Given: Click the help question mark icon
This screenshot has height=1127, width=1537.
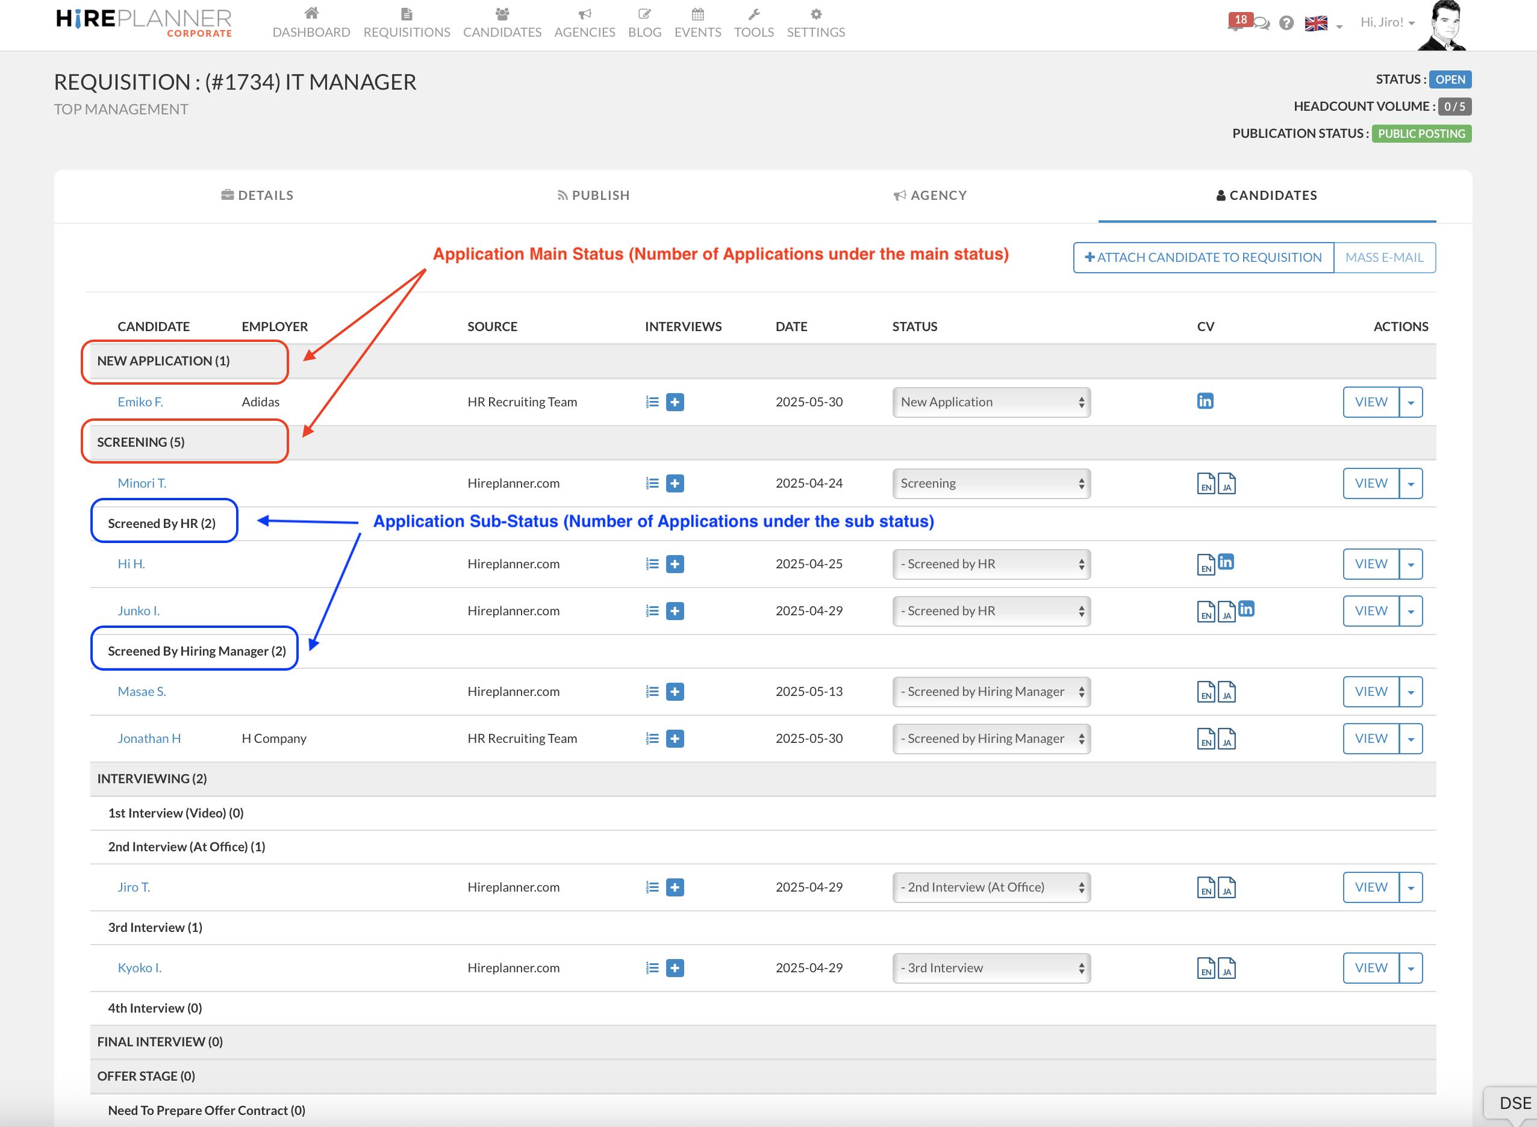Looking at the screenshot, I should coord(1286,22).
